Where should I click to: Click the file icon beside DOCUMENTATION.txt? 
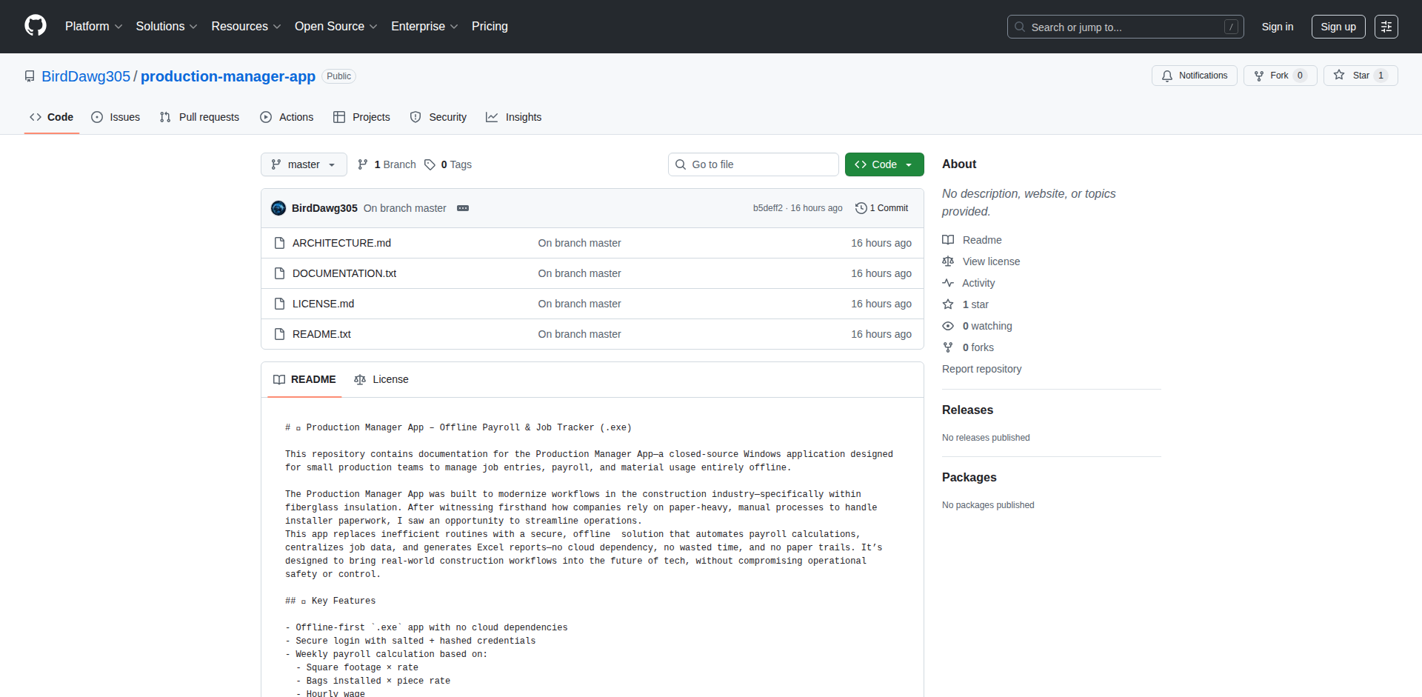point(279,273)
